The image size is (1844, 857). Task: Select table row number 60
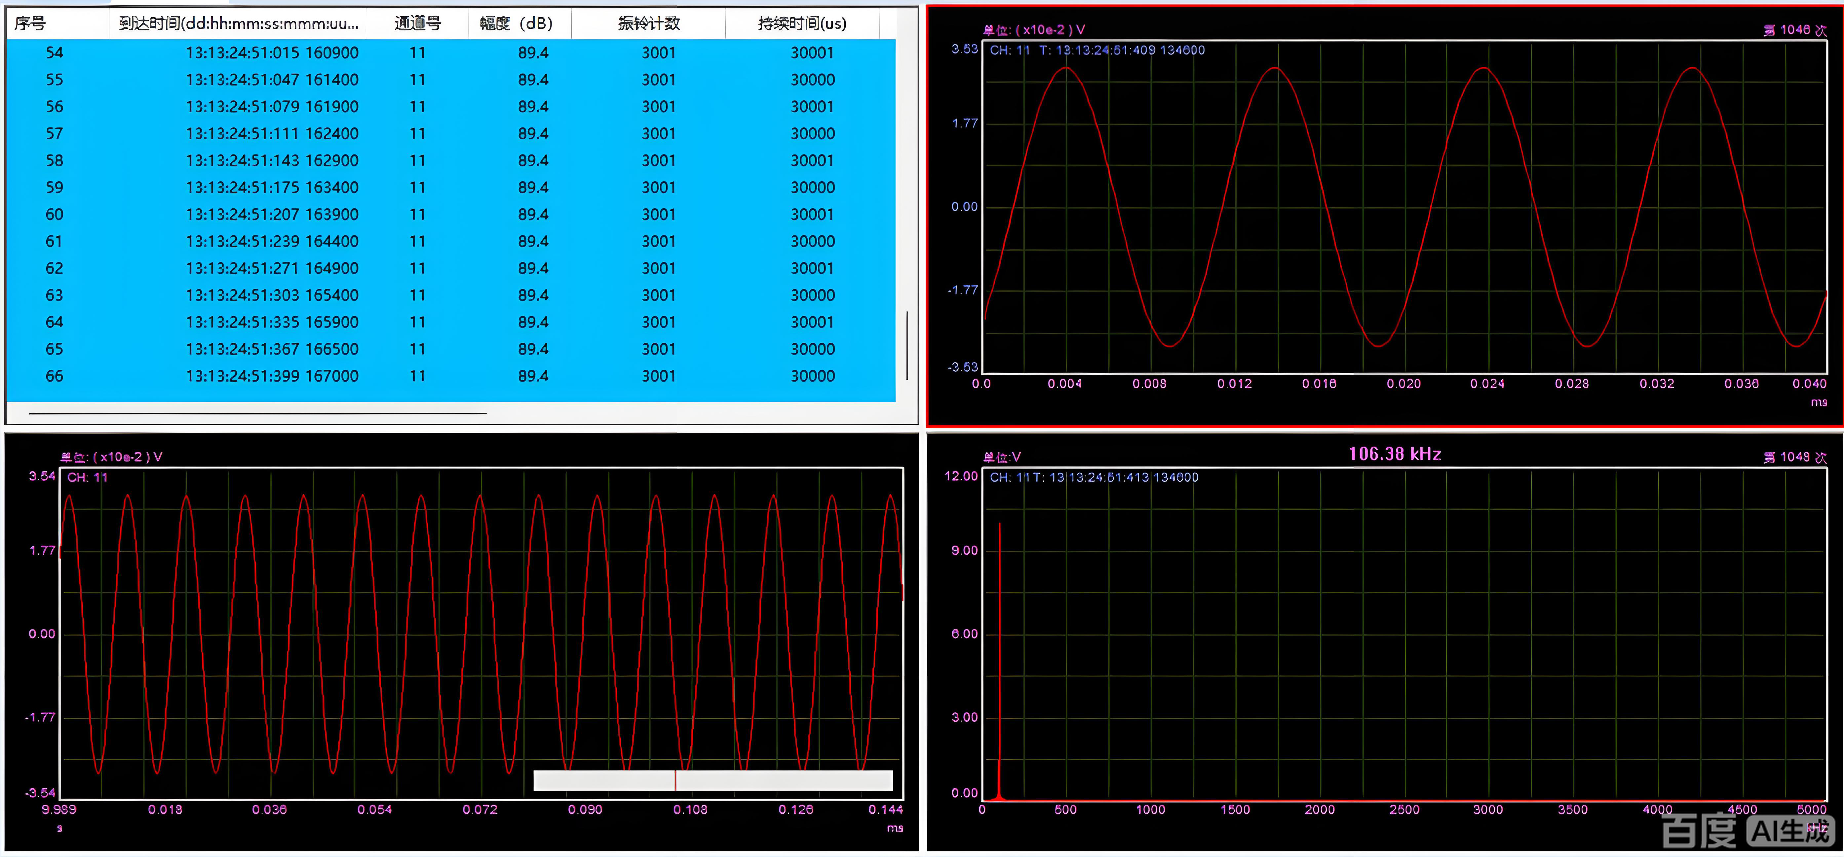click(55, 215)
